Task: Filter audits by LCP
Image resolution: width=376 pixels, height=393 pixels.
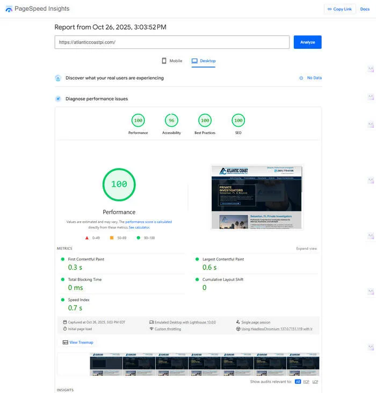Action: pyautogui.click(x=315, y=382)
